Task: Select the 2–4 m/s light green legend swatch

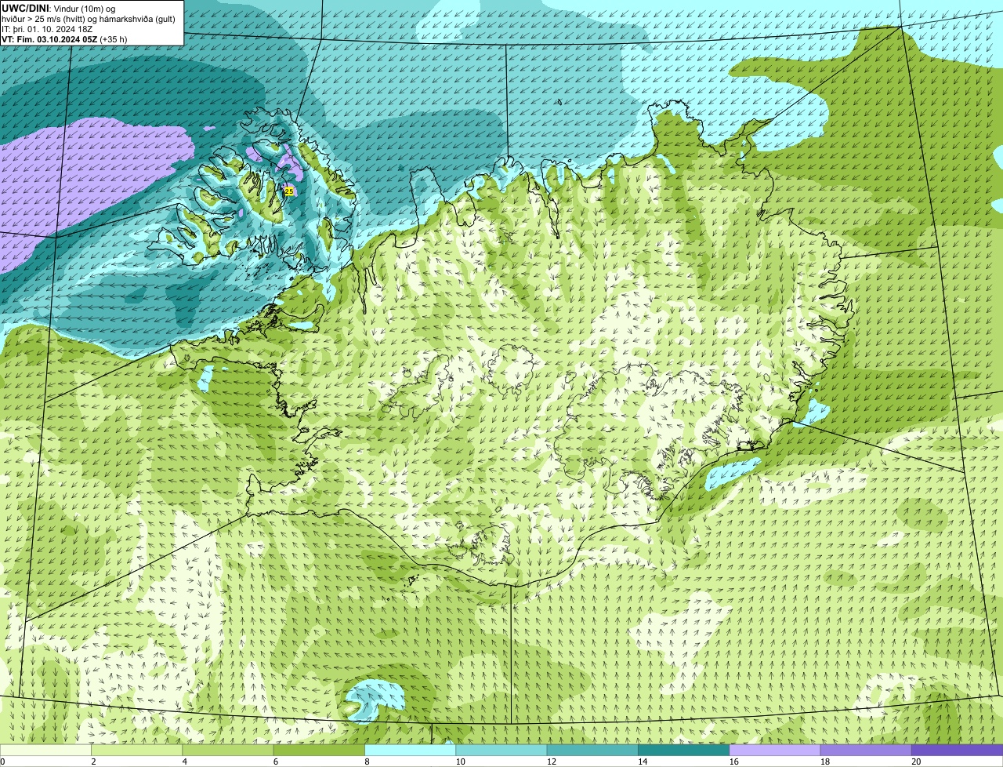Action: (x=137, y=750)
